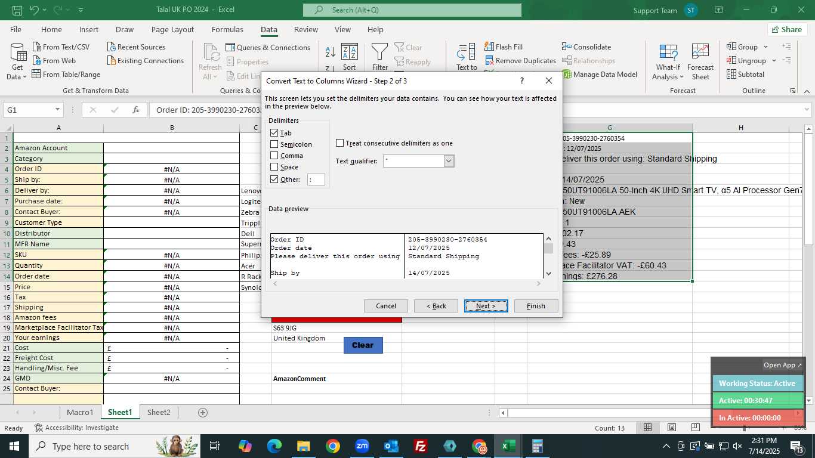Uncheck the Tab delimiter checkbox
This screenshot has height=458, width=815.
pos(274,133)
